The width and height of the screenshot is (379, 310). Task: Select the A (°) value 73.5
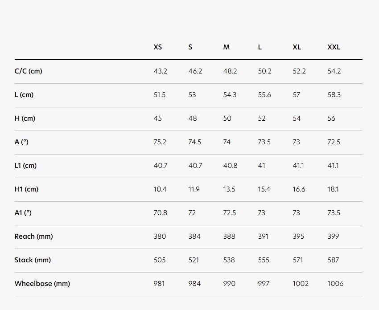coord(264,142)
